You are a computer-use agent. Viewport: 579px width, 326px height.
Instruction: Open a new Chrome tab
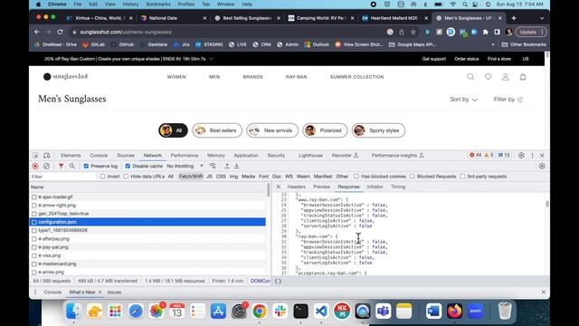[514, 18]
